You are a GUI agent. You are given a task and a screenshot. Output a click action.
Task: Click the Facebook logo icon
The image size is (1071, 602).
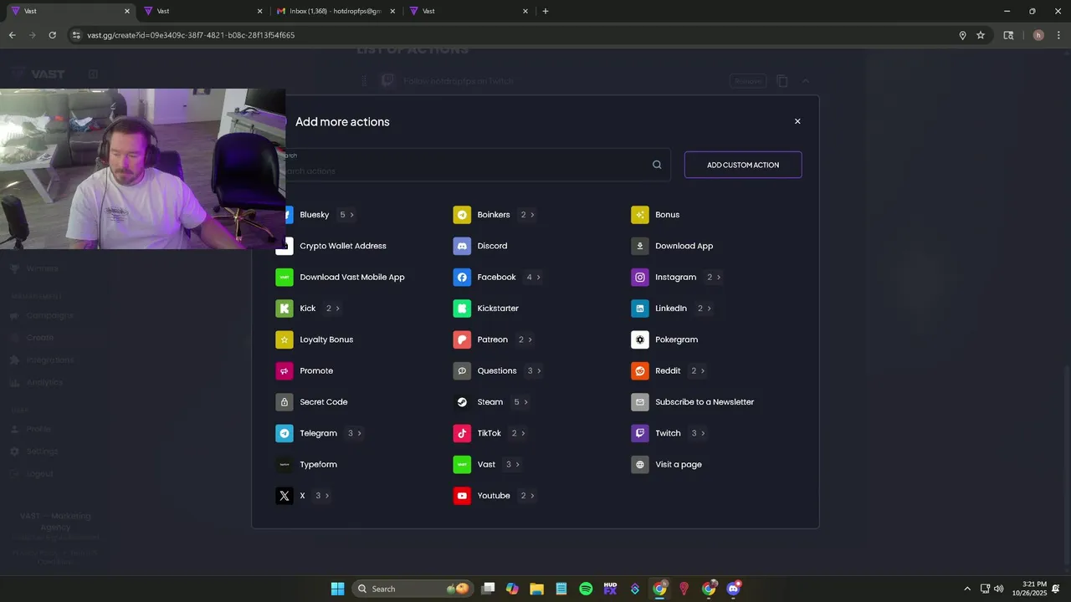[462, 277]
